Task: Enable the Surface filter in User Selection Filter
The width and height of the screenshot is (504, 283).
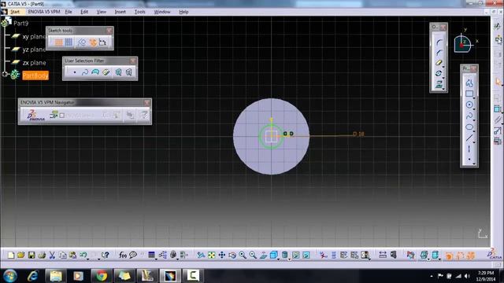Action: [95, 72]
